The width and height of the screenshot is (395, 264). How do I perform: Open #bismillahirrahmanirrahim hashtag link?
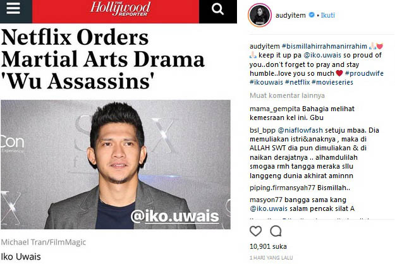(324, 46)
